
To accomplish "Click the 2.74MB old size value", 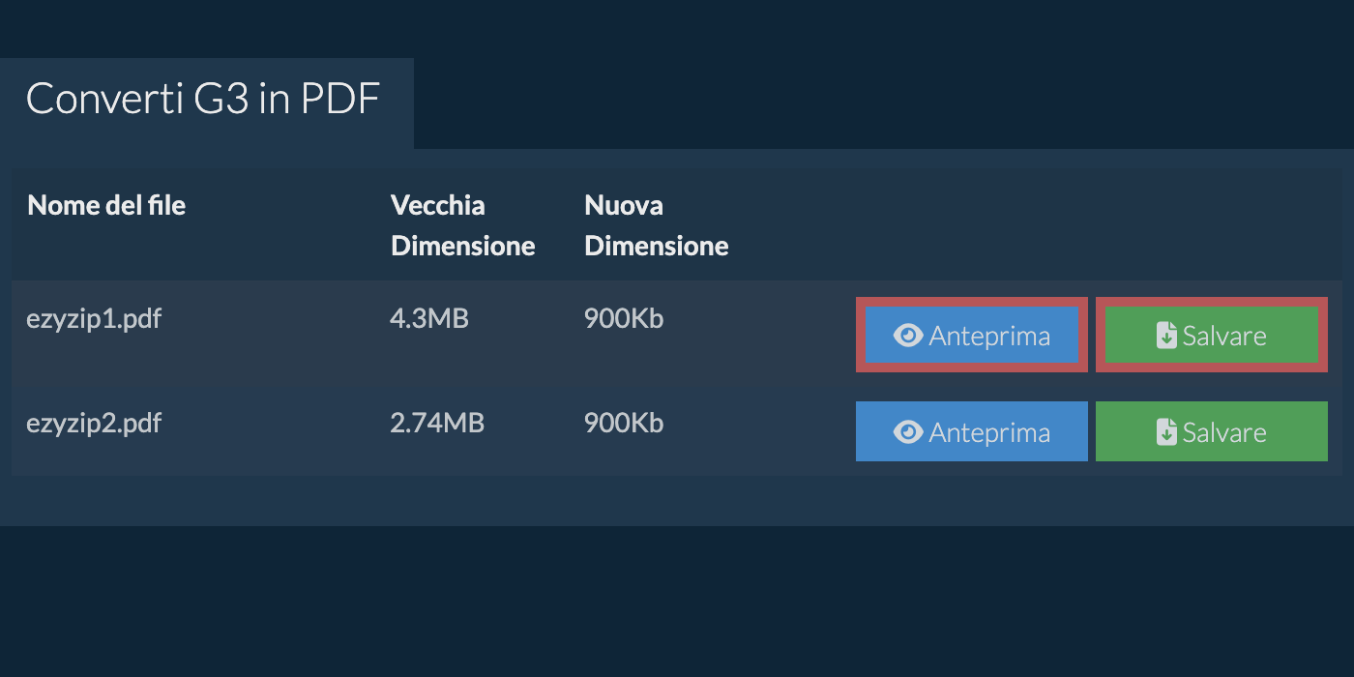I will click(437, 424).
